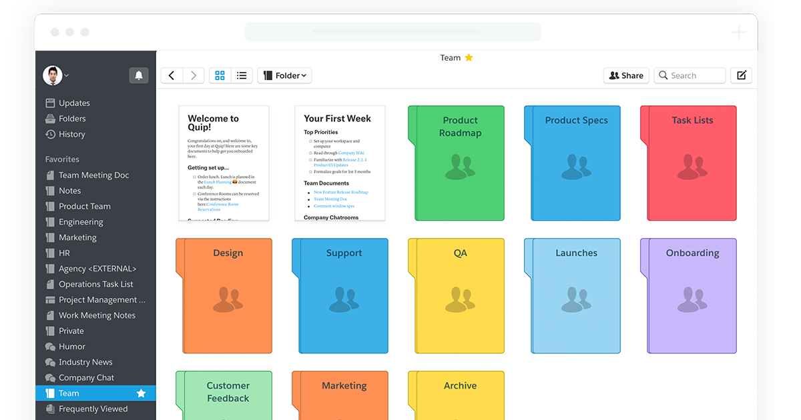Open the orange Design folder
The image size is (801, 420).
tap(224, 295)
